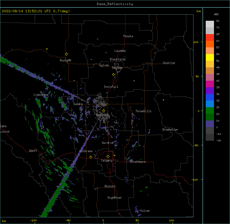Click the Cochrane town label
The width and height of the screenshot is (230, 224).
click(x=86, y=151)
